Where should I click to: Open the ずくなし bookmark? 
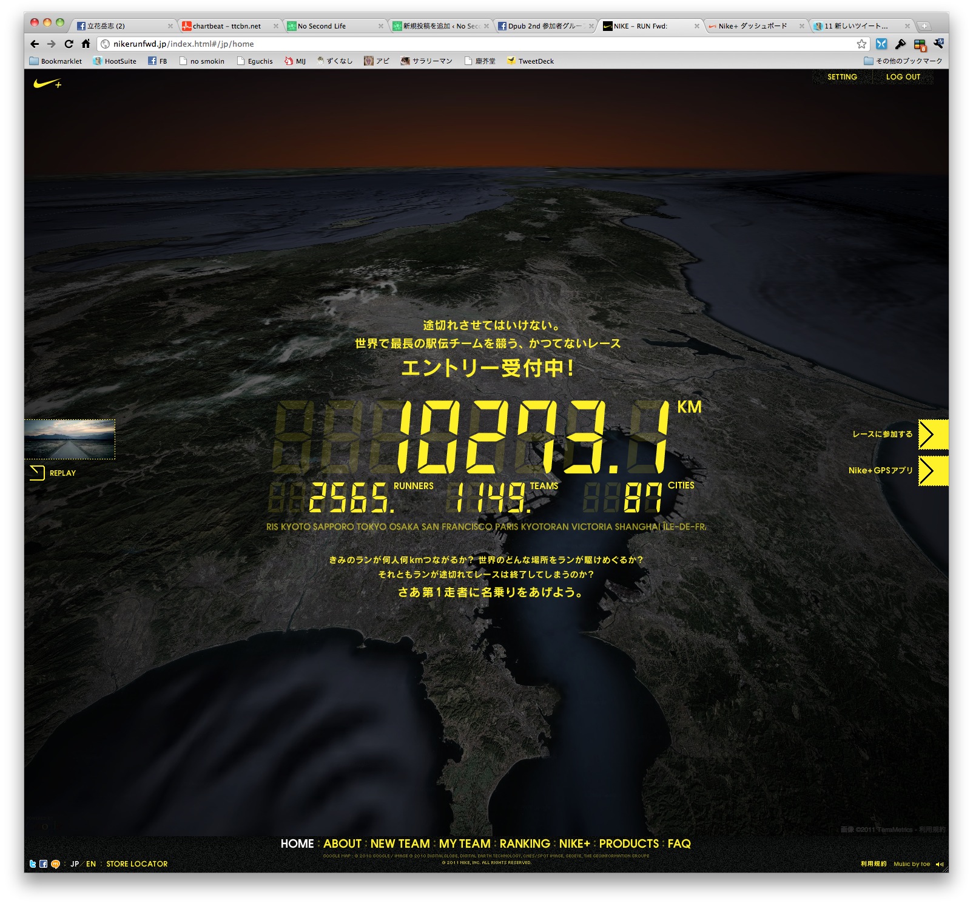point(334,61)
